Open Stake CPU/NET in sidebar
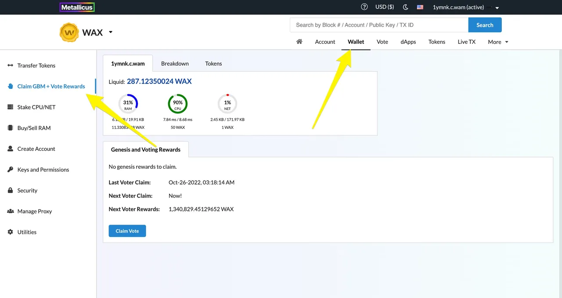Screen dimensions: 562x298 pyautogui.click(x=36, y=107)
